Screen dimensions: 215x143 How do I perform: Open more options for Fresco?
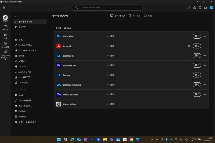pos(205,75)
